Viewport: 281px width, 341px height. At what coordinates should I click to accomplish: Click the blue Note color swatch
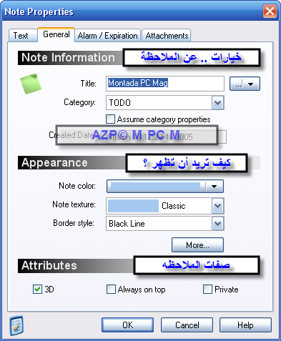click(156, 186)
